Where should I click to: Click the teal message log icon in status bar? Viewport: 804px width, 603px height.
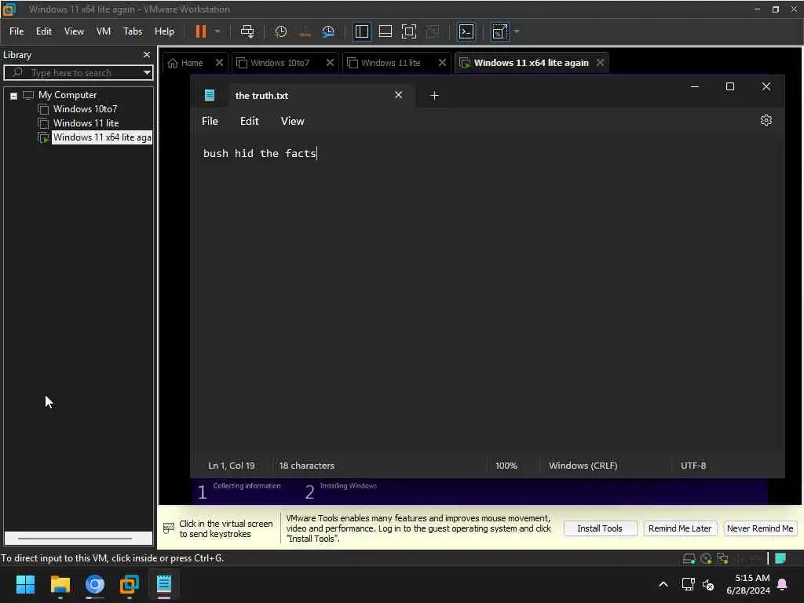coord(780,558)
